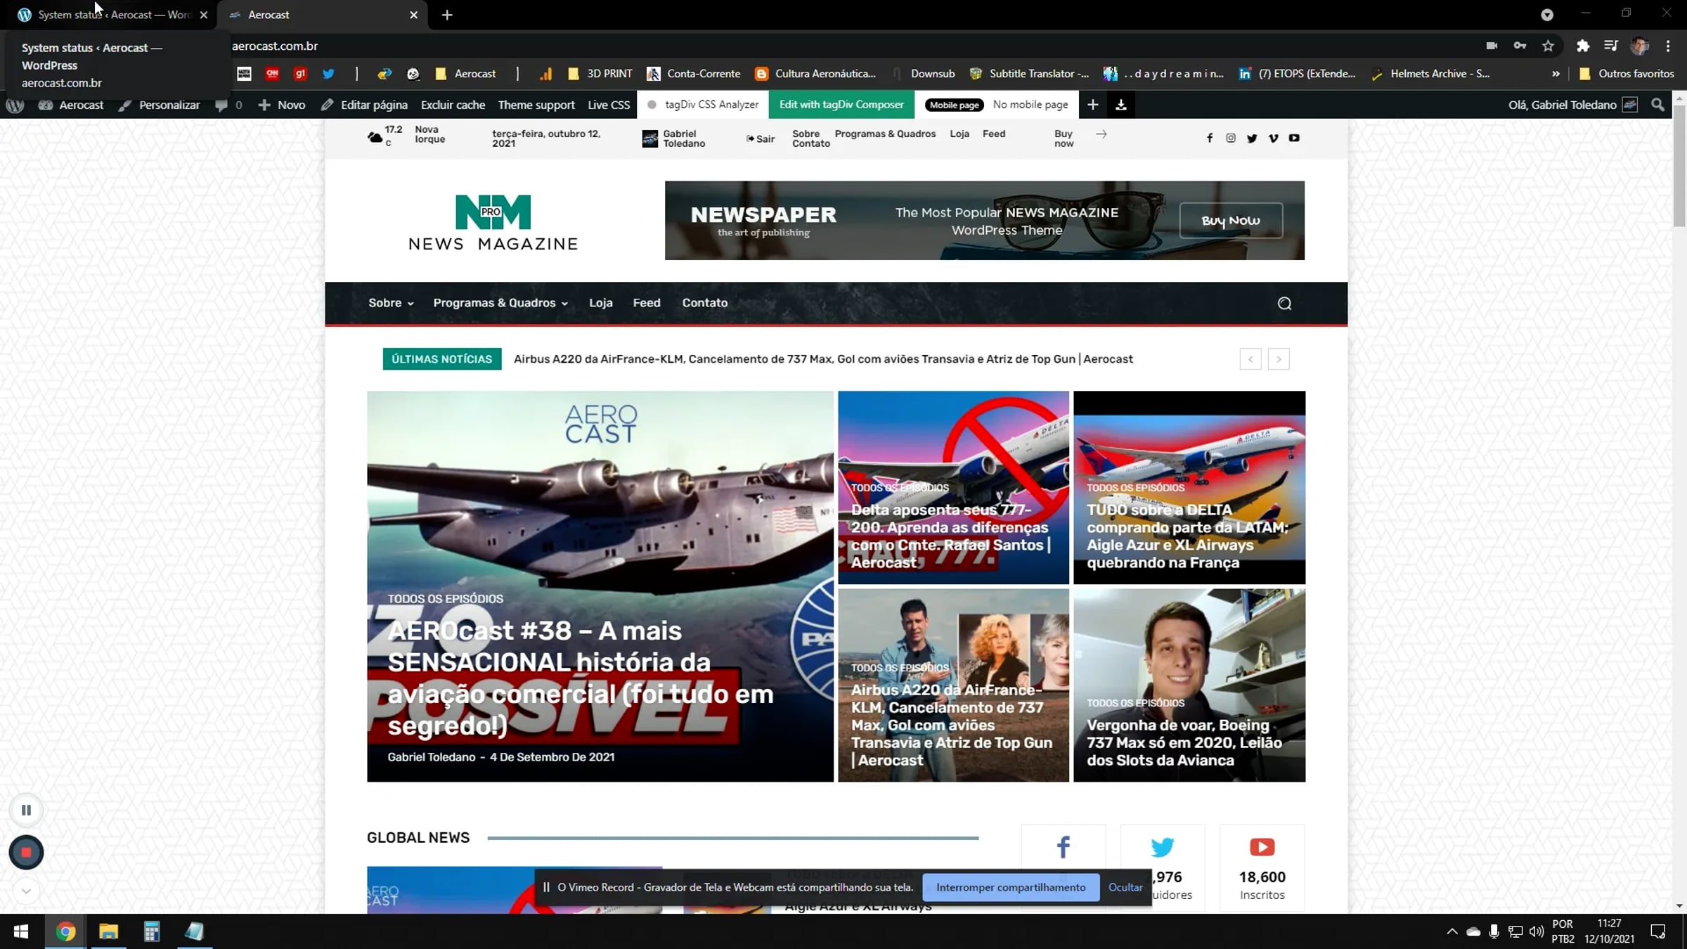Open Chrome extensions puzzle icon
This screenshot has width=1687, height=949.
click(x=1583, y=46)
